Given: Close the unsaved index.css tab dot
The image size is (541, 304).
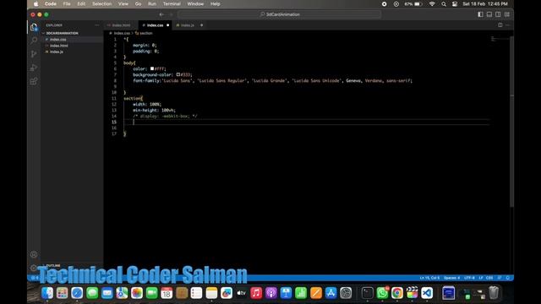Looking at the screenshot, I should [x=168, y=25].
